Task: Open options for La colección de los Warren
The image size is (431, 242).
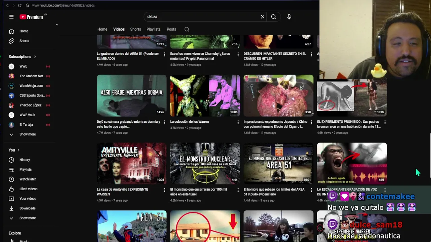Action: (x=238, y=122)
